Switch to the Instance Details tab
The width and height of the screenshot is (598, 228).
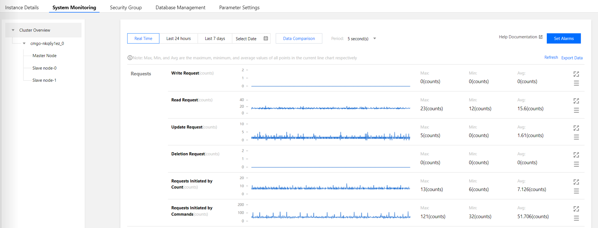point(22,7)
